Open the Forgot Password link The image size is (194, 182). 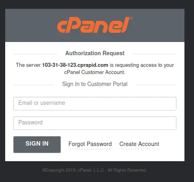[x=90, y=144]
